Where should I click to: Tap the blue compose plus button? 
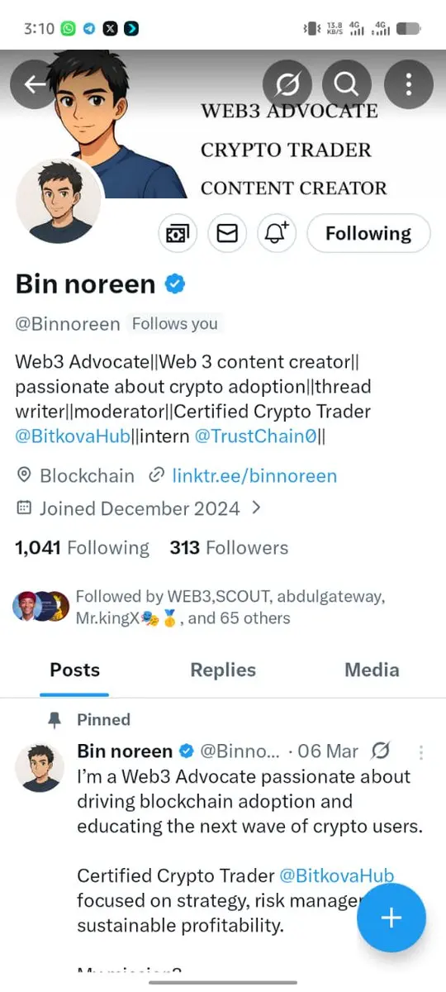pos(391,918)
